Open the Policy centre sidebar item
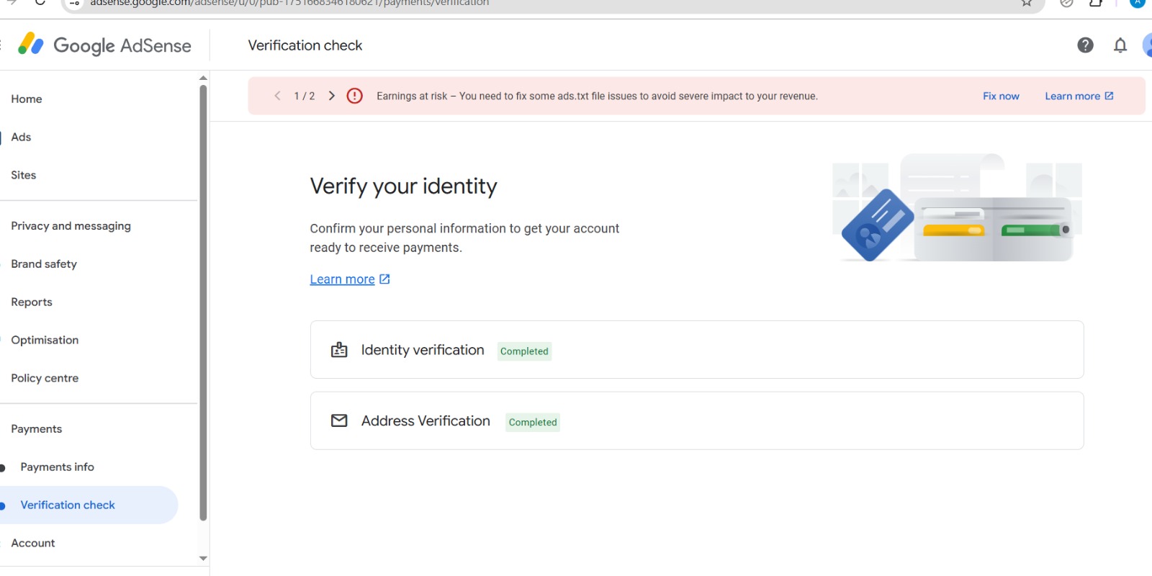The image size is (1152, 576). pos(45,378)
